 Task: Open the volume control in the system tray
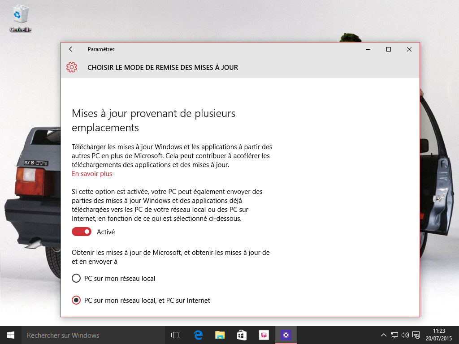point(405,335)
